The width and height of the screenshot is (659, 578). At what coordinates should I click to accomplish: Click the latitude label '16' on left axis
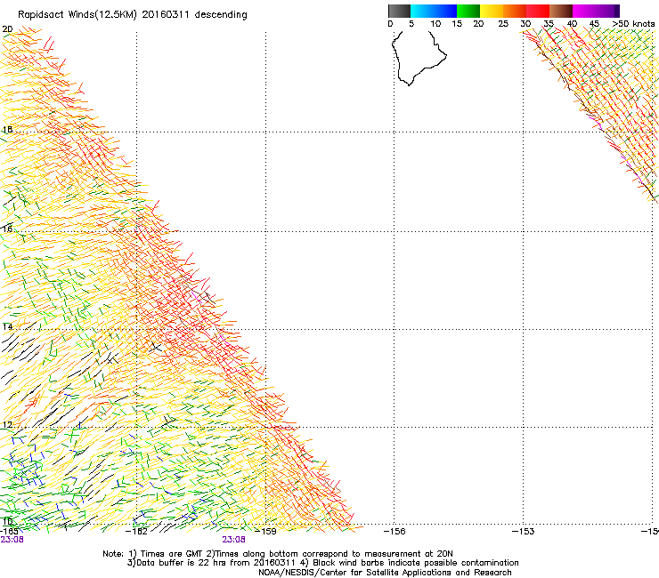7,229
